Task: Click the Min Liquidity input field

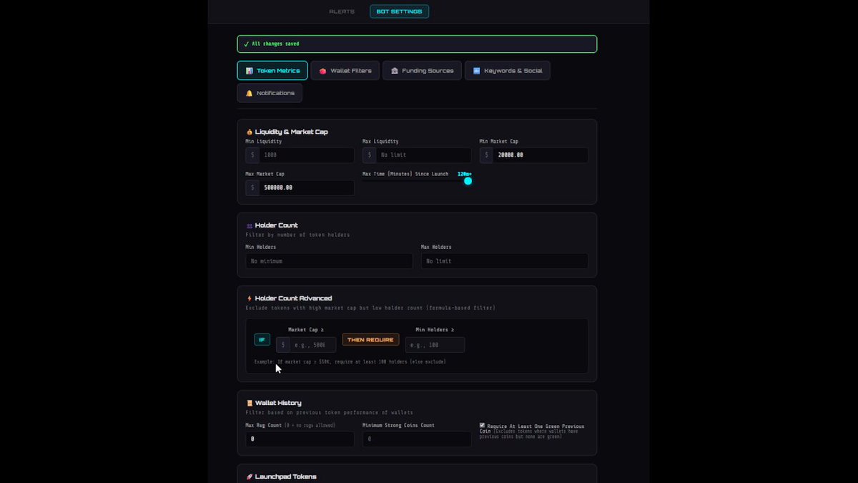Action: [x=306, y=155]
